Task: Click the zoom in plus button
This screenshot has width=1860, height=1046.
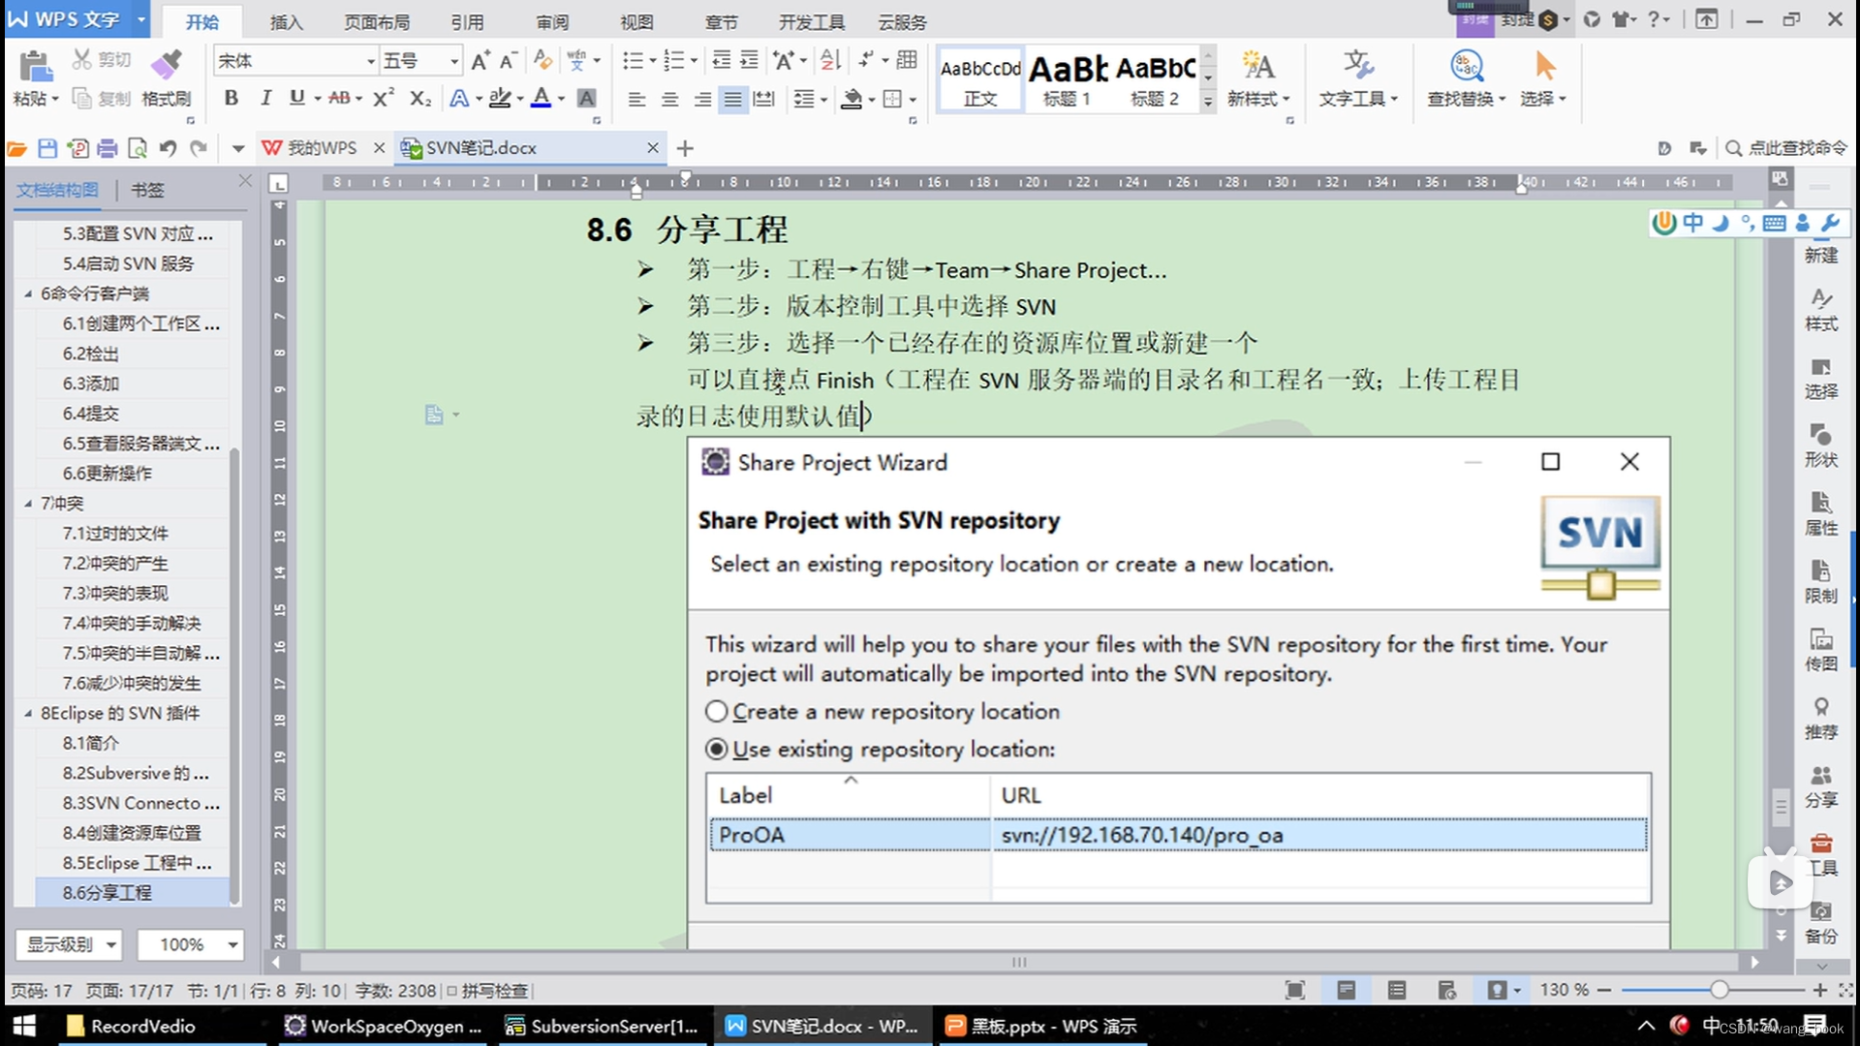Action: pyautogui.click(x=1819, y=990)
